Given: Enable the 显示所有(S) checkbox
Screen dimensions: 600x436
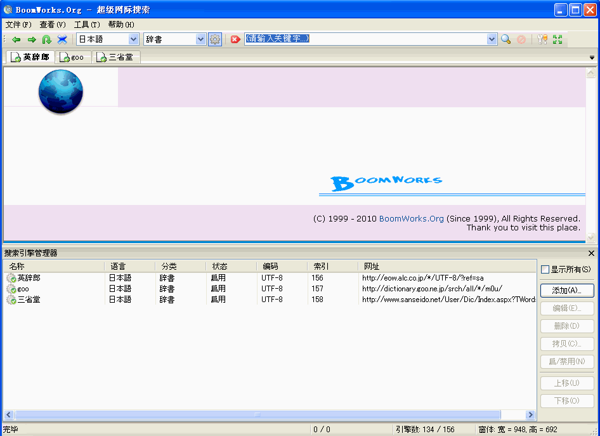Looking at the screenshot, I should 545,270.
